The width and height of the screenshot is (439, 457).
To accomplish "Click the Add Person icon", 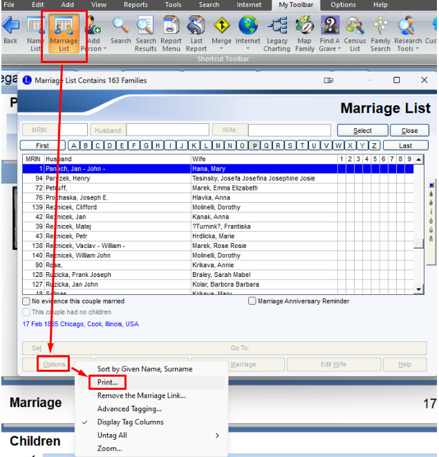I will tap(94, 26).
